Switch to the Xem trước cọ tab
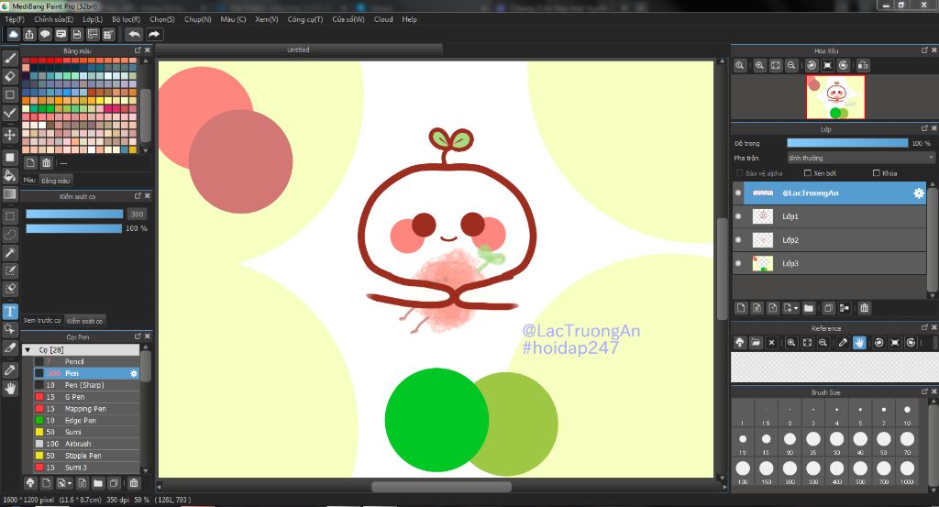Image resolution: width=939 pixels, height=507 pixels. tap(42, 321)
